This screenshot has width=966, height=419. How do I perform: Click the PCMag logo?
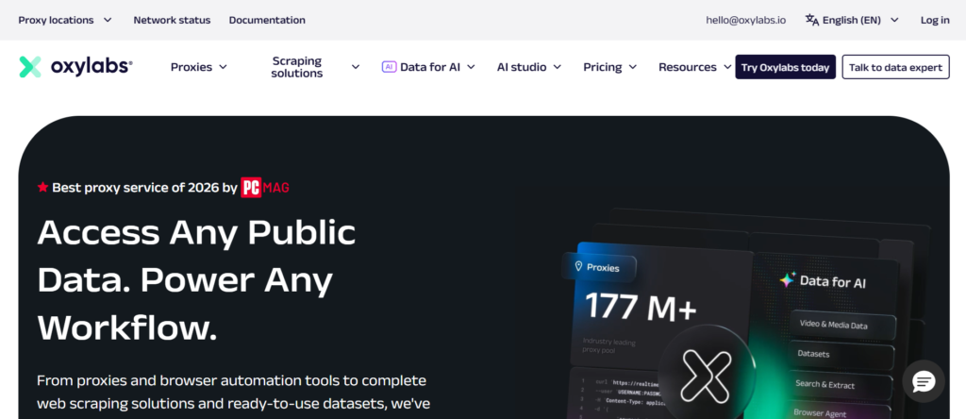[265, 187]
